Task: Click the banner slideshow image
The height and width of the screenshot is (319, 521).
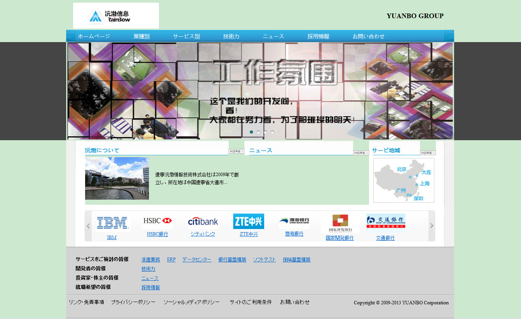Action: [260, 91]
